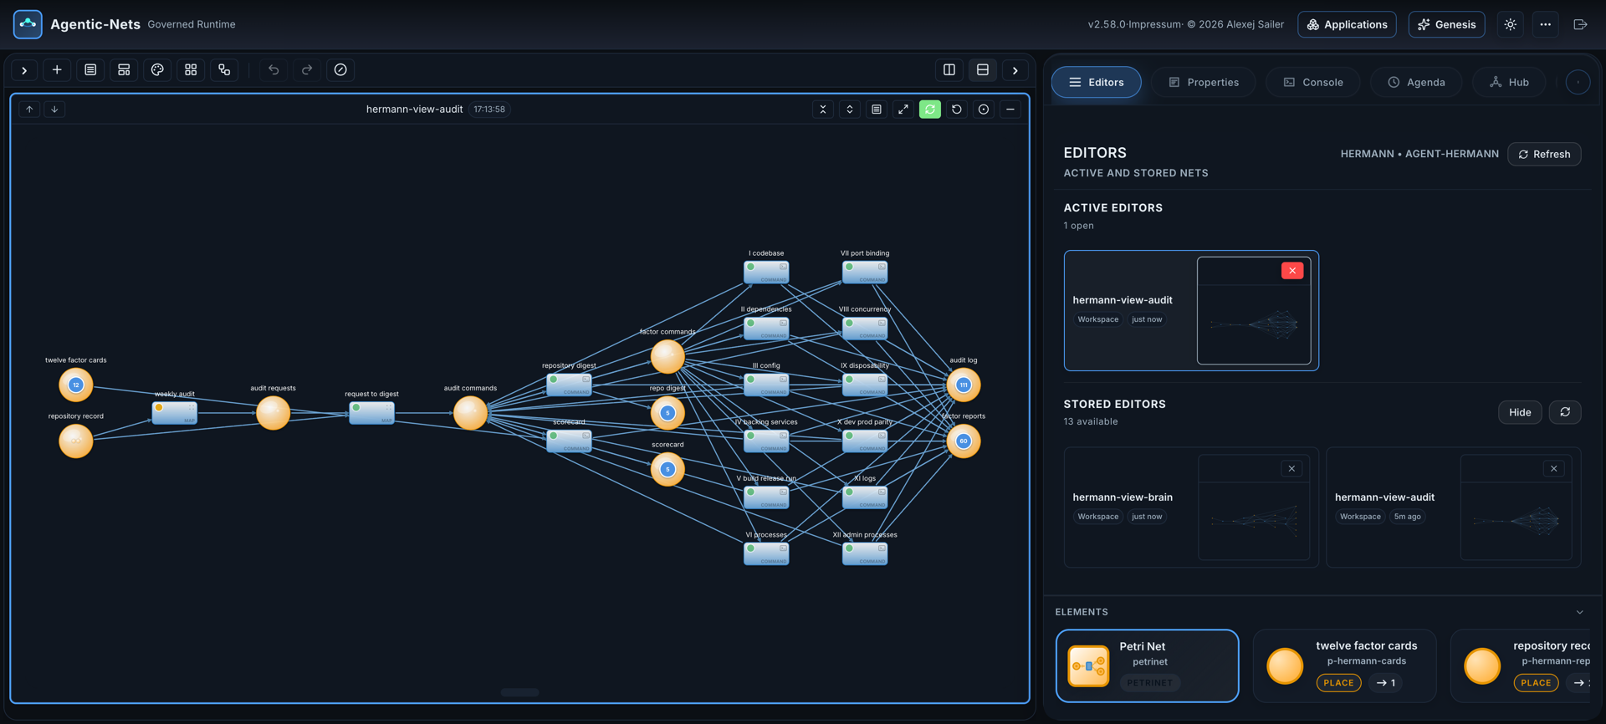Open the Applications menu button
Screen dimensions: 1606x724
coord(1347,24)
